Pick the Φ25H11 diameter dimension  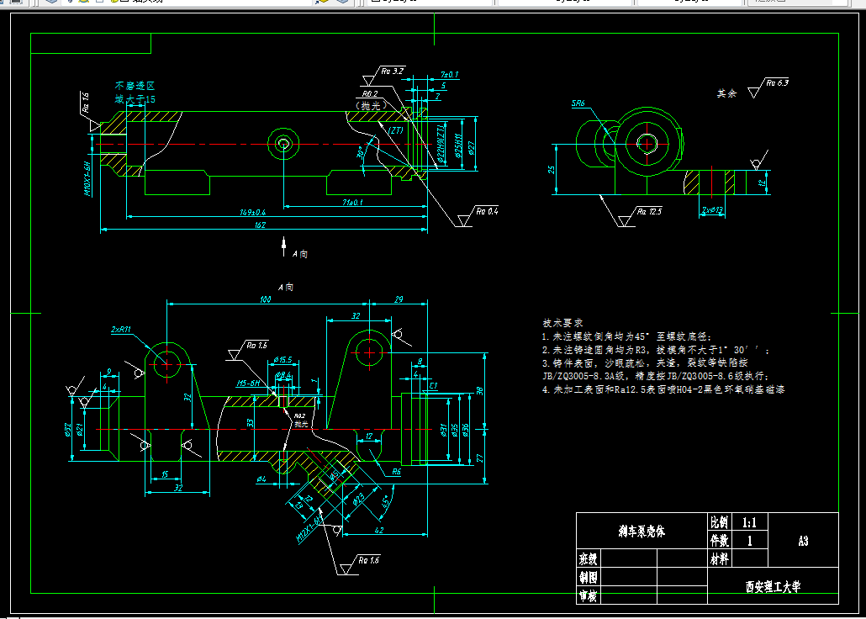(x=458, y=145)
